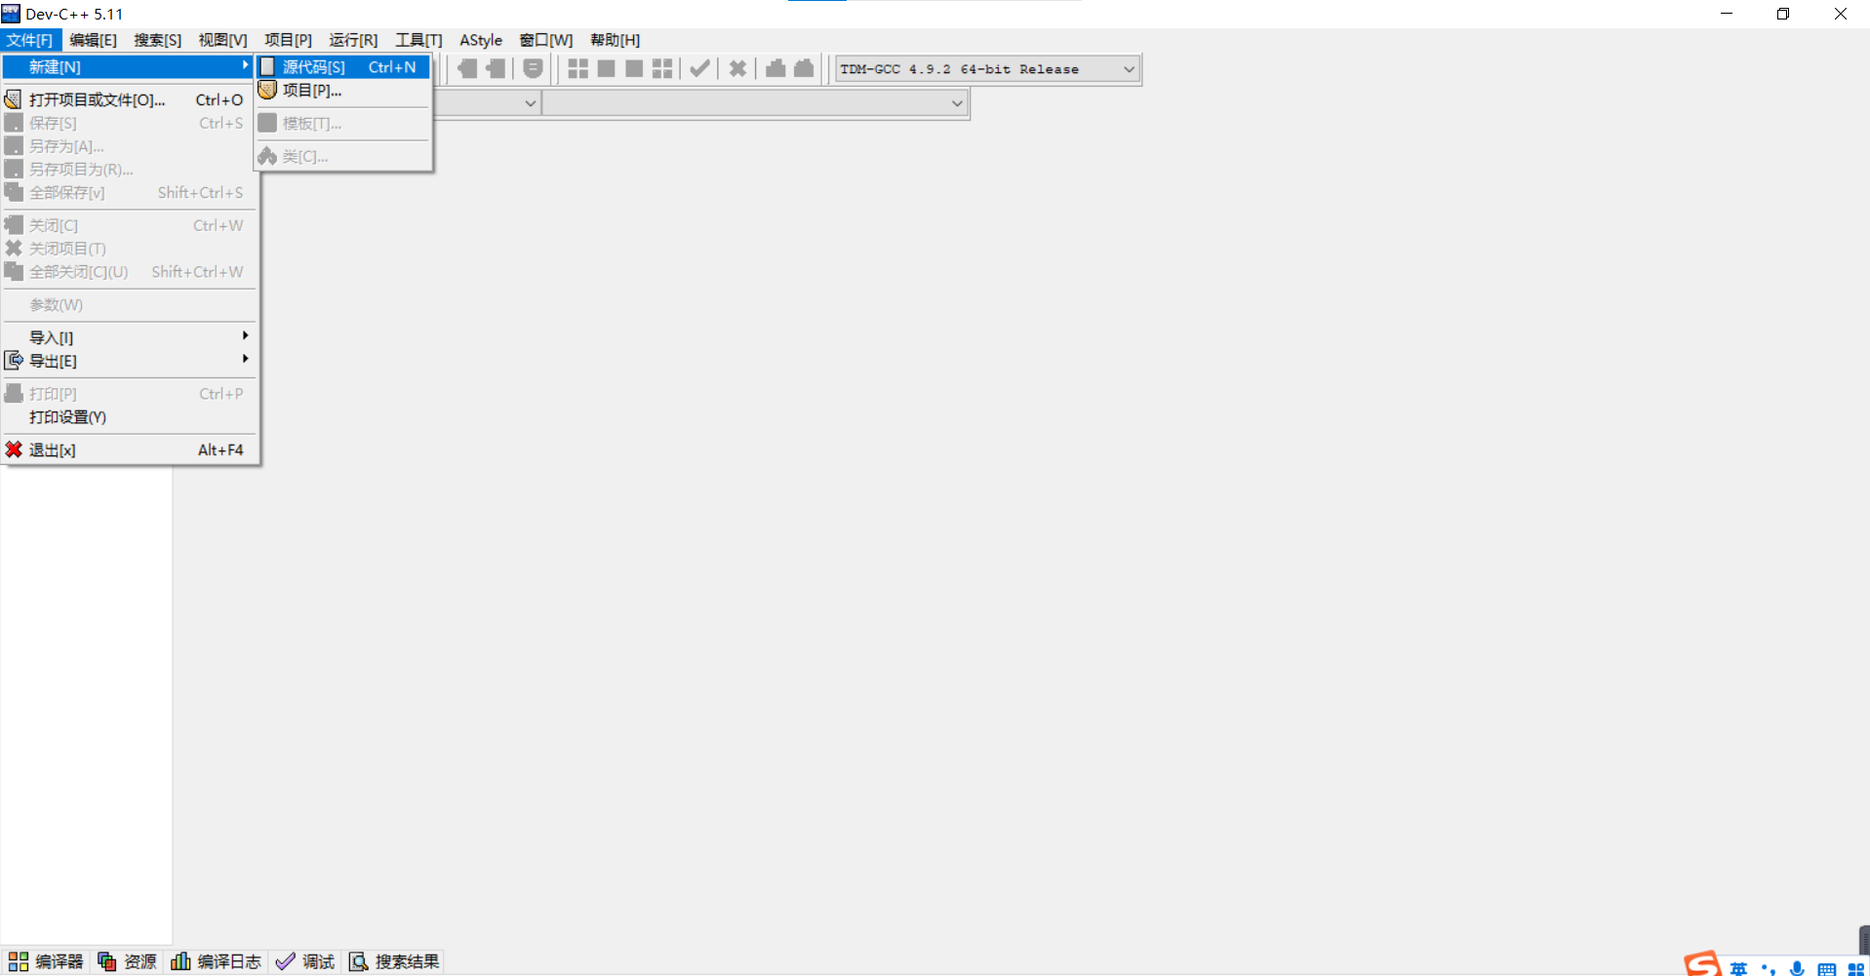This screenshot has height=976, width=1870.
Task: Open 打开项目或文件[O]... menu entry
Action: (130, 99)
